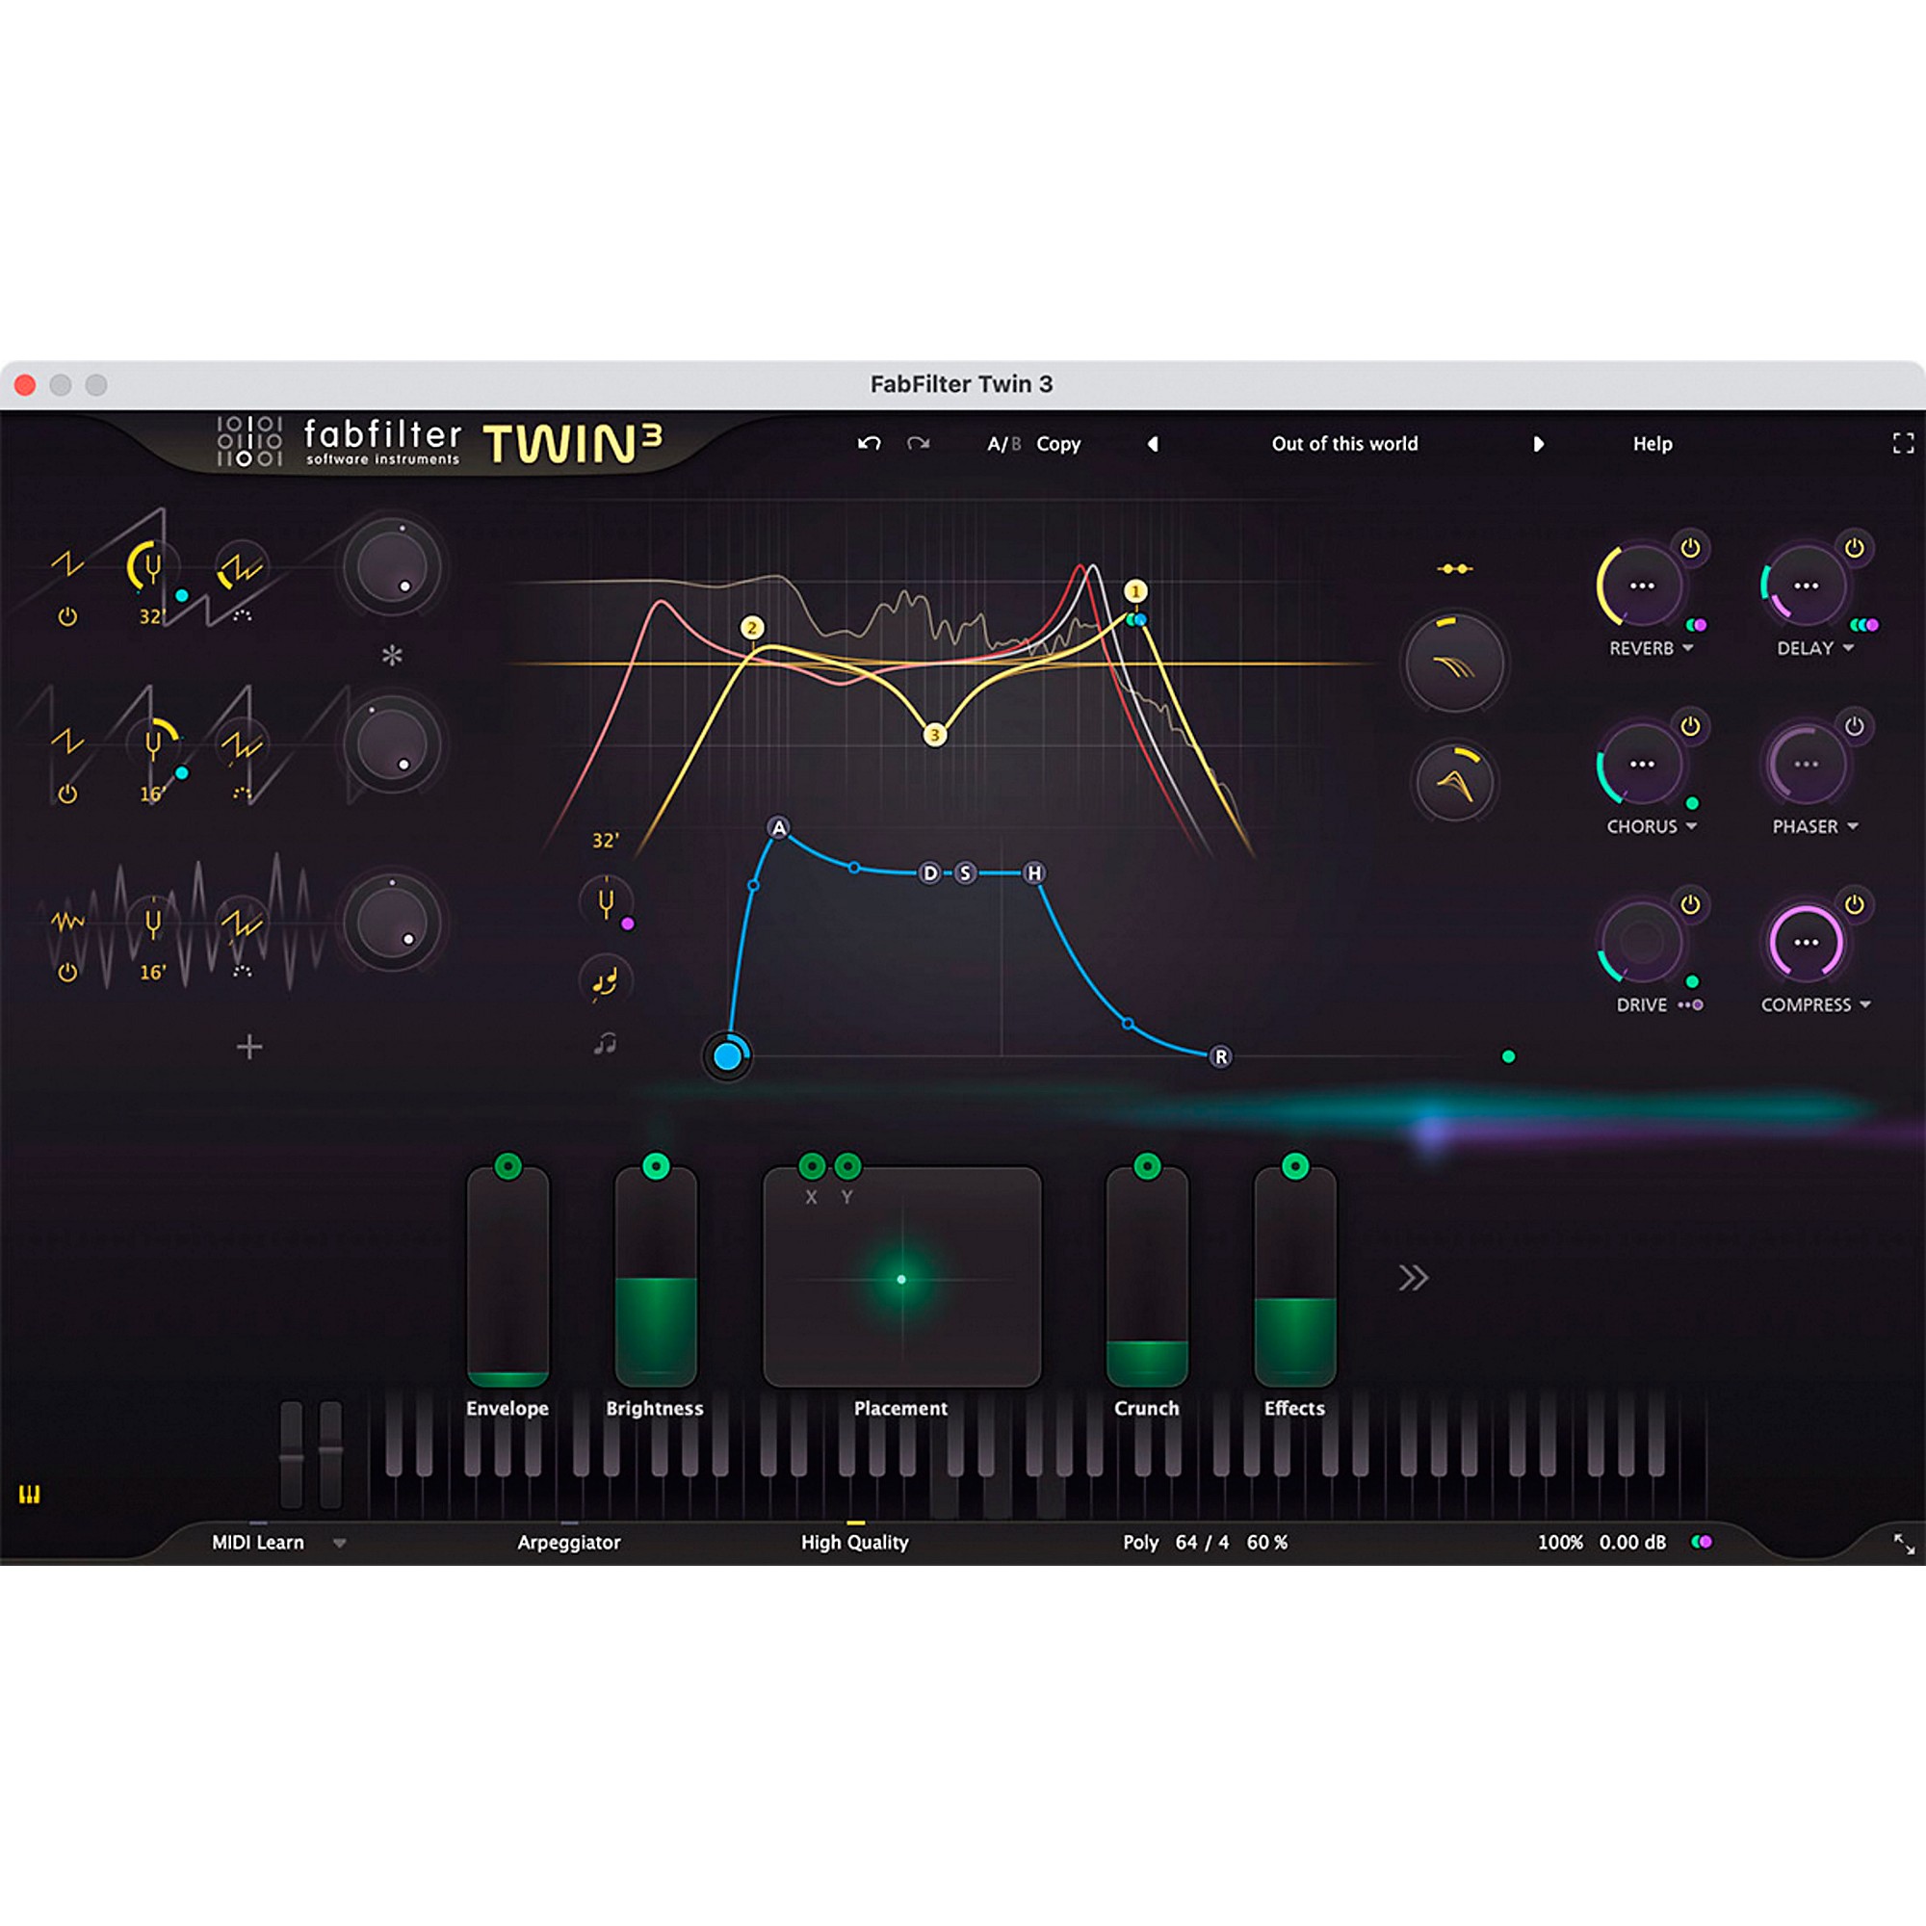This screenshot has width=1926, height=1926.
Task: Toggle A/B state switch
Action: pyautogui.click(x=1003, y=444)
